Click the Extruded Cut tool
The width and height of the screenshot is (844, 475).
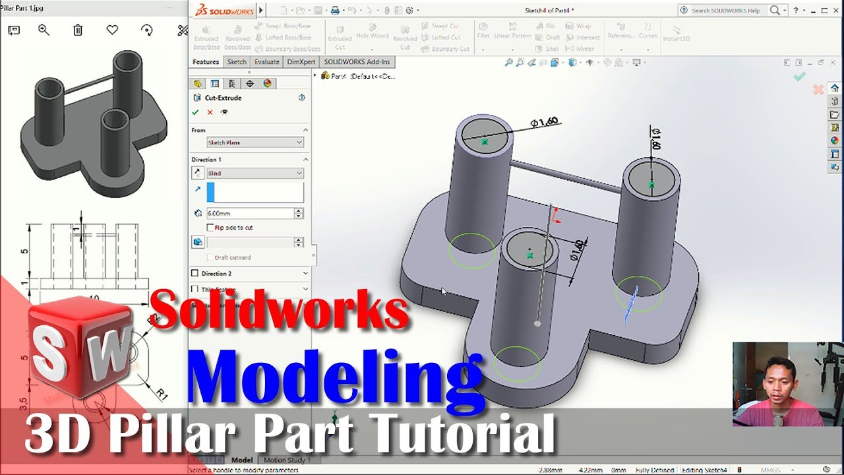340,37
